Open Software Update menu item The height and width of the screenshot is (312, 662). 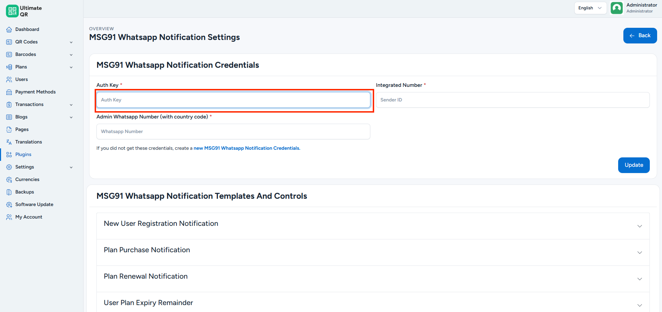[x=34, y=205]
